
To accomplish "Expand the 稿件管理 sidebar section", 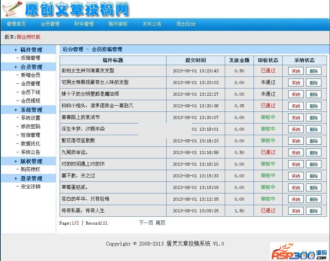I will click(x=28, y=50).
